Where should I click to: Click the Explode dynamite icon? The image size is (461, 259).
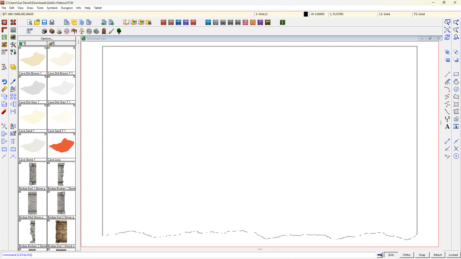tap(4, 112)
